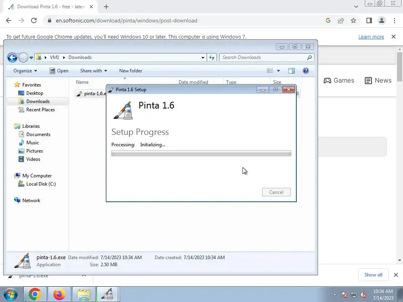
Task: Click VM1 in the address breadcrumb
Action: click(x=54, y=57)
